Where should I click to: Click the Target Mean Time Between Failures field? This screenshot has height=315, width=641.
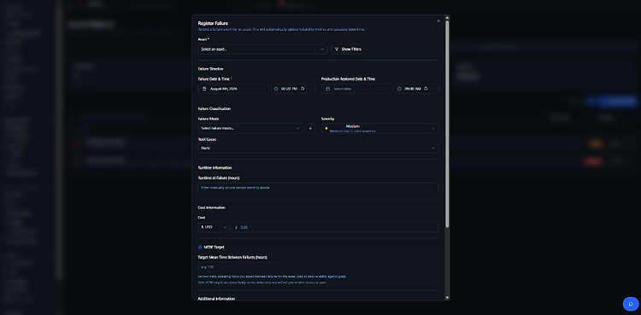click(x=238, y=267)
